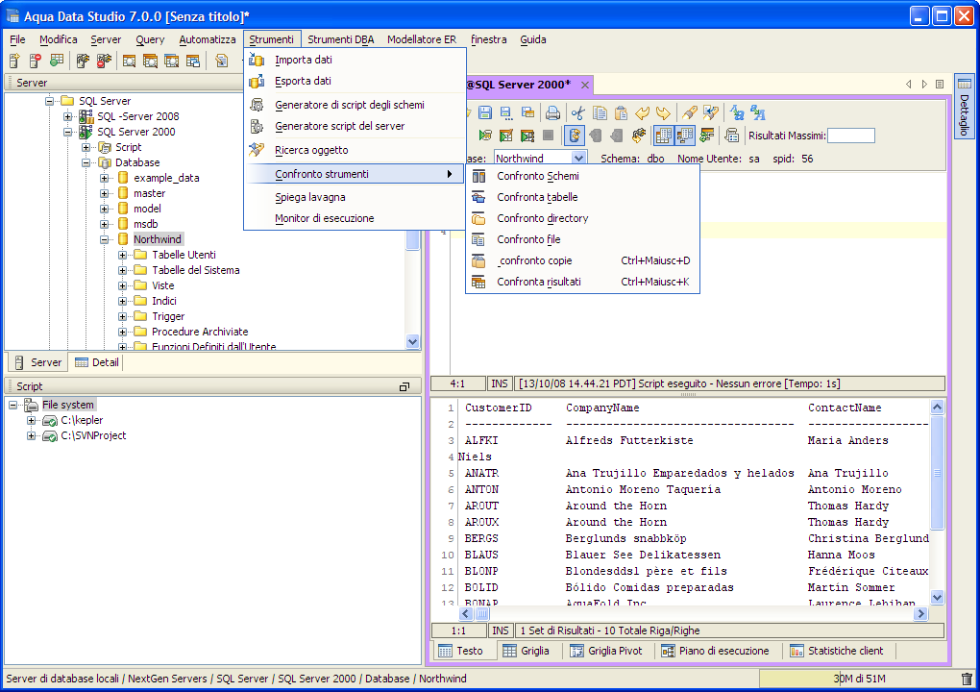
Task: Toggle the first highlighted results grid button
Action: pyautogui.click(x=664, y=135)
